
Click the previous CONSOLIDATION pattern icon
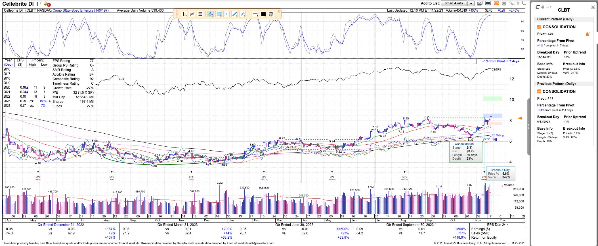click(539, 91)
